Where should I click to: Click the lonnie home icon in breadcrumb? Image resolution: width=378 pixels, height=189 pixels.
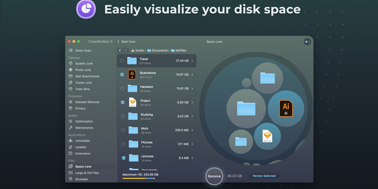(133, 51)
